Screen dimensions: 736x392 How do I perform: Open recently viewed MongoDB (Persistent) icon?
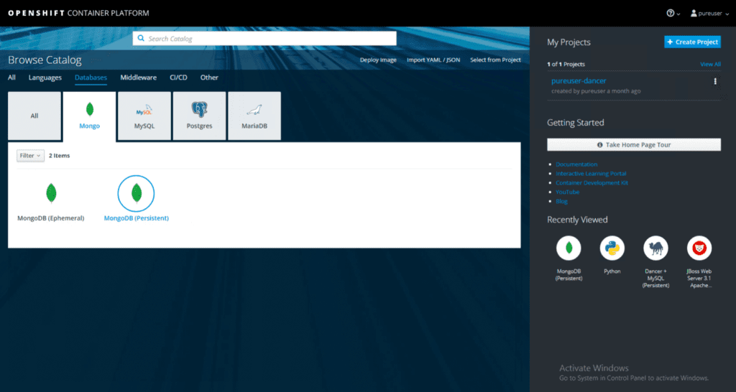coord(569,248)
